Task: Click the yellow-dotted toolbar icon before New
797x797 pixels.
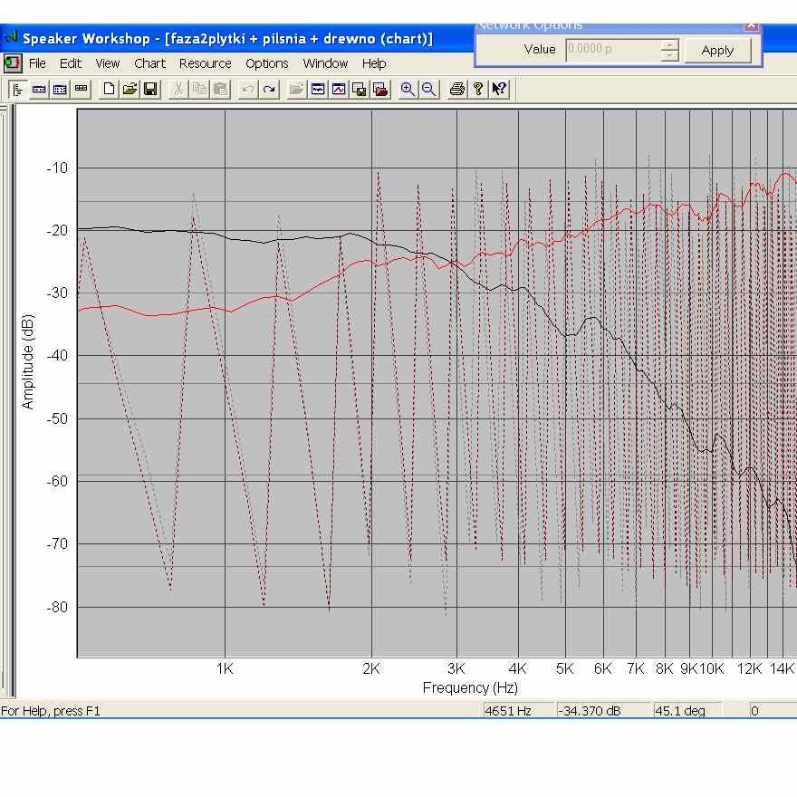Action: tap(81, 90)
